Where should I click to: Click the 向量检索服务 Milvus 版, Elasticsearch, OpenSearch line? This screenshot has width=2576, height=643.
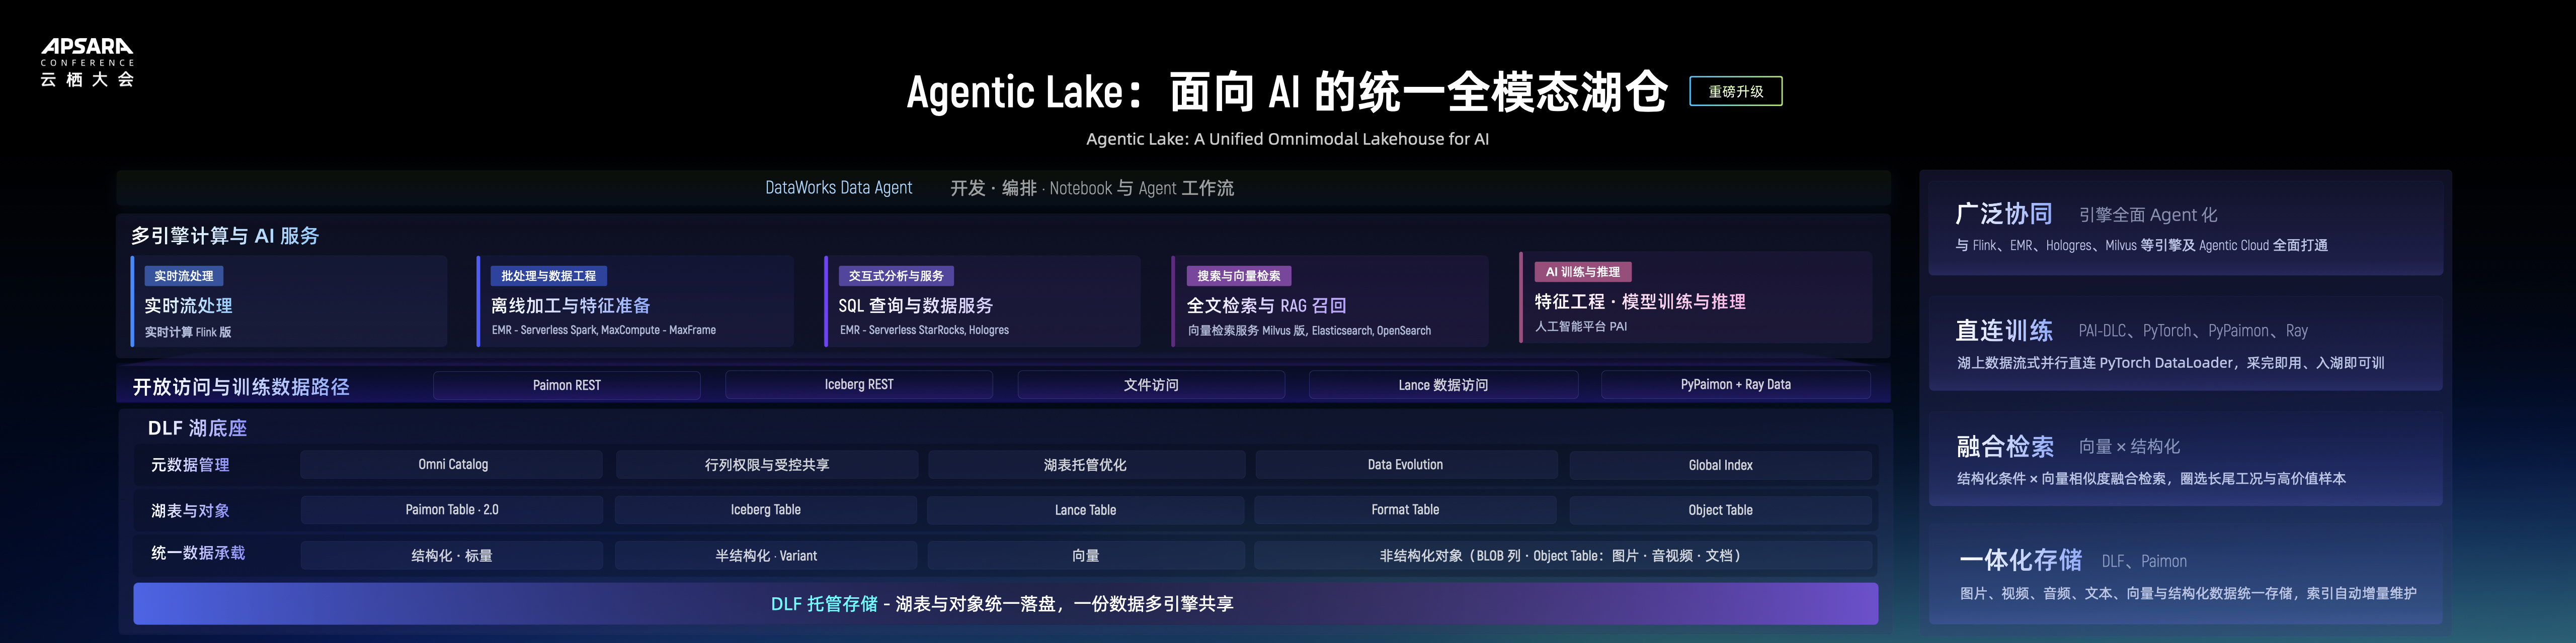pyautogui.click(x=1309, y=331)
